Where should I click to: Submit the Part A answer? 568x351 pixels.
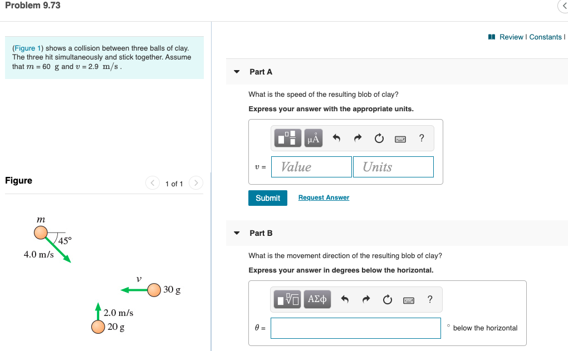click(268, 198)
